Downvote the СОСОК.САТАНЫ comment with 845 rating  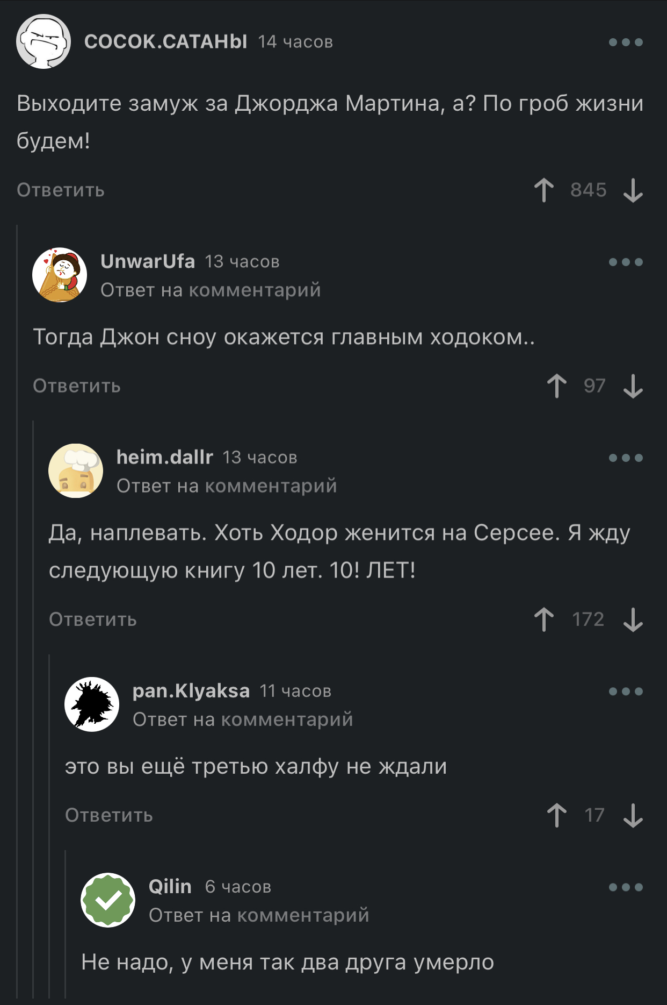tap(633, 190)
